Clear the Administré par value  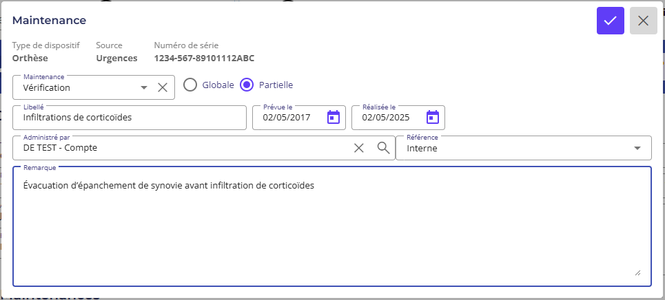coord(359,148)
